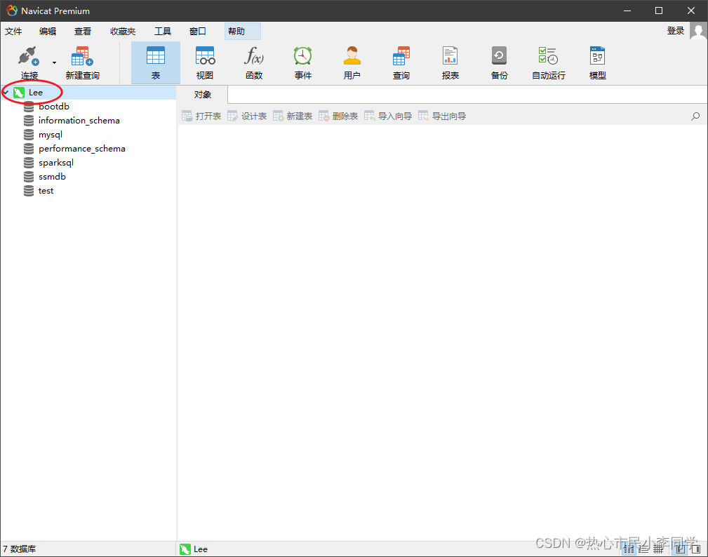Click New Query (新建查询) toolbar icon
The width and height of the screenshot is (708, 557).
pyautogui.click(x=82, y=62)
